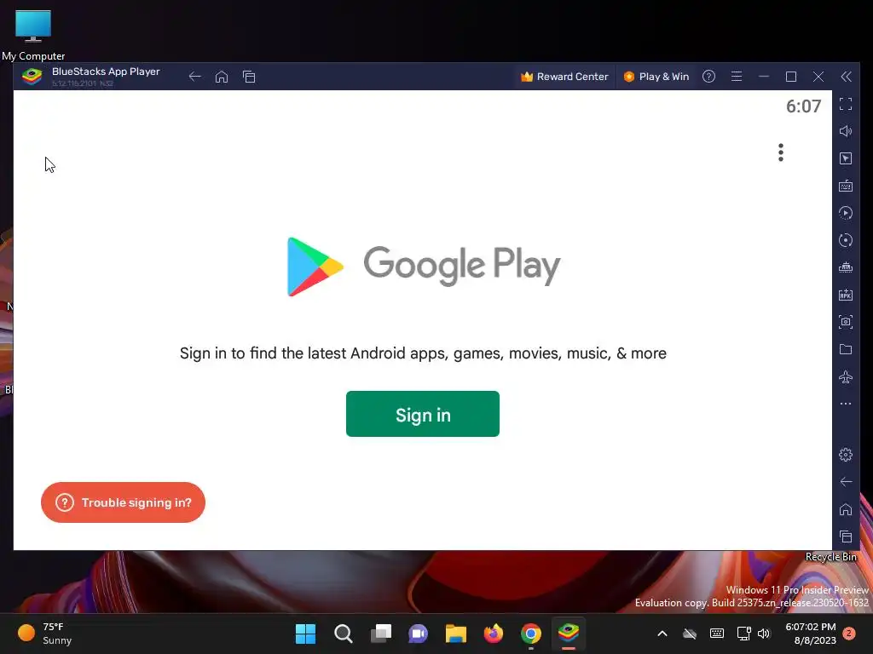The width and height of the screenshot is (873, 654).
Task: Go home via BlueStacks title bar home icon
Action: tap(222, 77)
